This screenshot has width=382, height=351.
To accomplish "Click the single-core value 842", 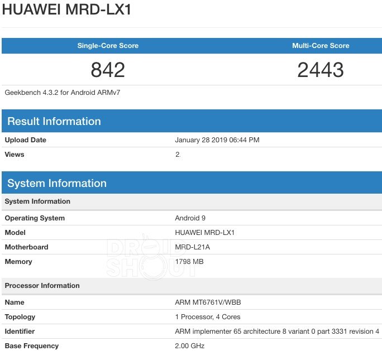I will [108, 70].
